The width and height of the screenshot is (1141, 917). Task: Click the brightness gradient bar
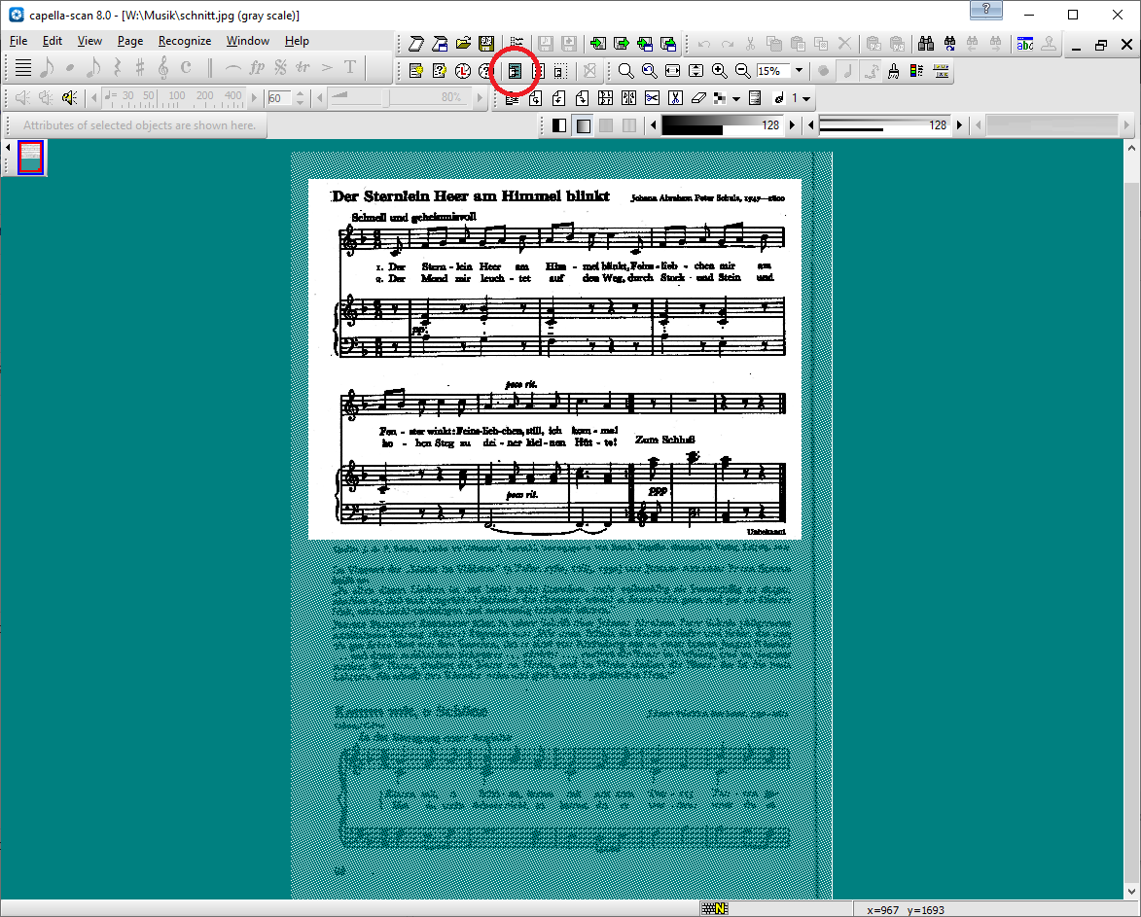click(720, 125)
